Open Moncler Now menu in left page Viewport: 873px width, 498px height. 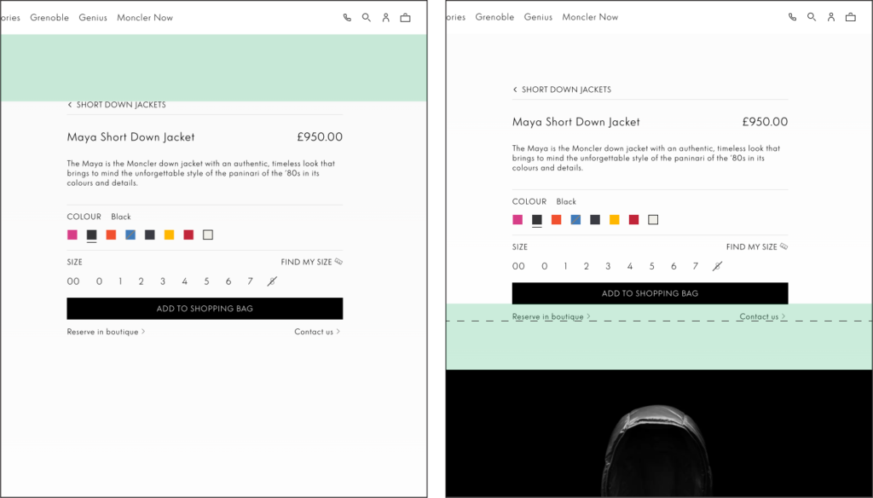145,17
